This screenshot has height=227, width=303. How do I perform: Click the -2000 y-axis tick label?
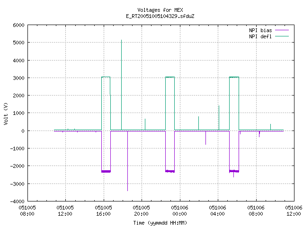(18, 166)
